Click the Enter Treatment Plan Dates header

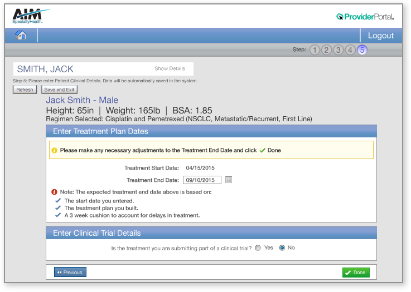pos(211,131)
